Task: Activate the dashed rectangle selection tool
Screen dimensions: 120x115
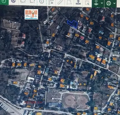Action: 87,3
